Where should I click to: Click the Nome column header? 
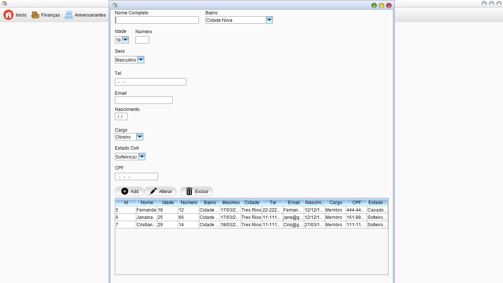coord(147,202)
